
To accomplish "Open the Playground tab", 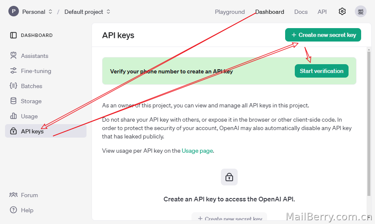I will pos(230,12).
